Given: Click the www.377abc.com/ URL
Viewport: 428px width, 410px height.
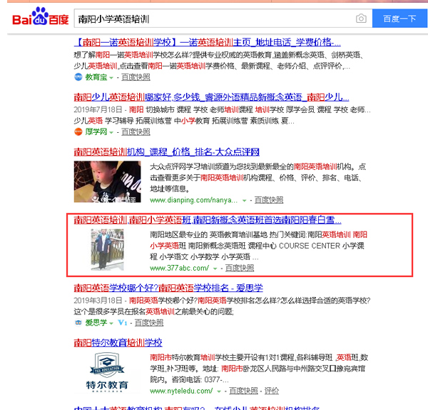Looking at the screenshot, I should click(x=179, y=268).
